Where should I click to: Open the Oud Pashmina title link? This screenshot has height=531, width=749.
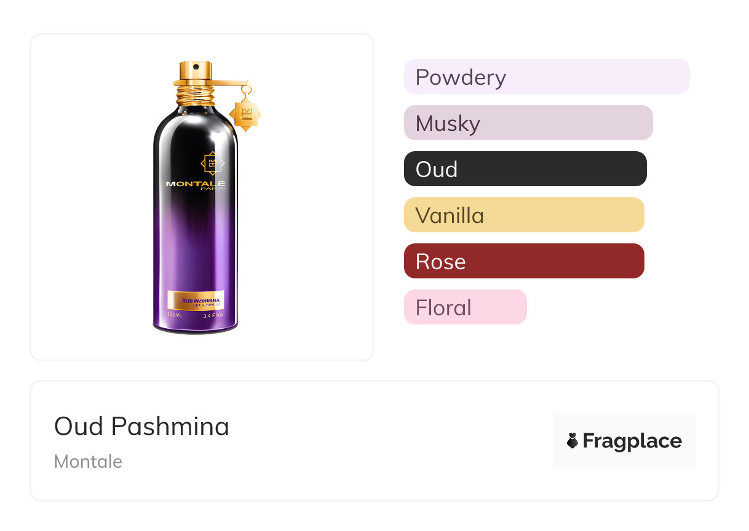pyautogui.click(x=141, y=427)
